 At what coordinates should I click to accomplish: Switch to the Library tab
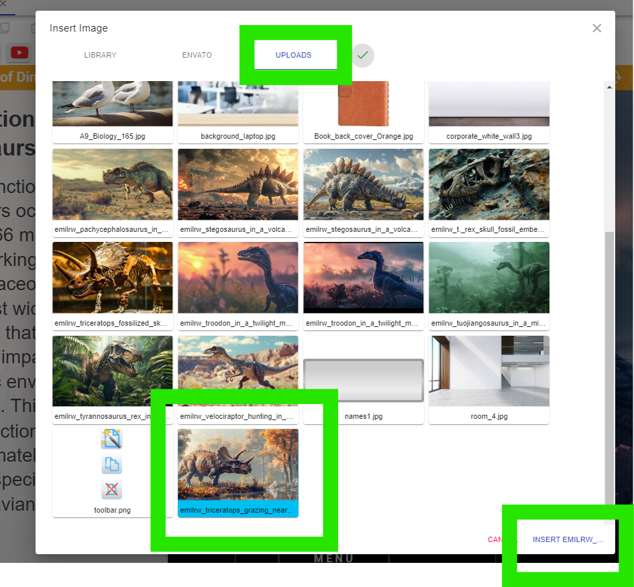point(100,55)
